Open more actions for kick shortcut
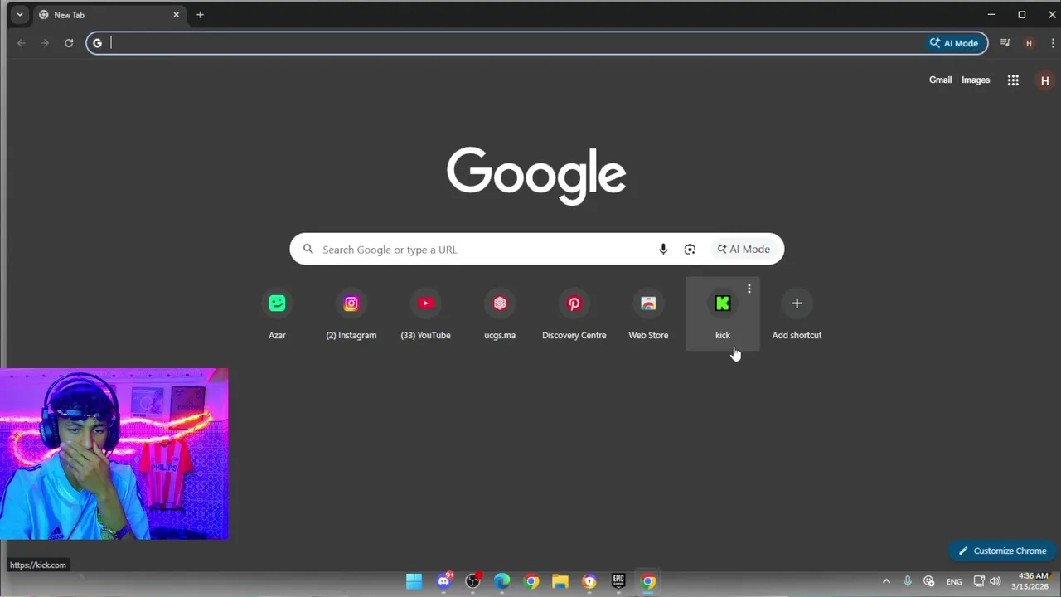This screenshot has height=597, width=1061. pos(749,289)
